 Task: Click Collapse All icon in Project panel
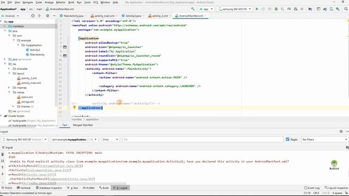coord(39,16)
